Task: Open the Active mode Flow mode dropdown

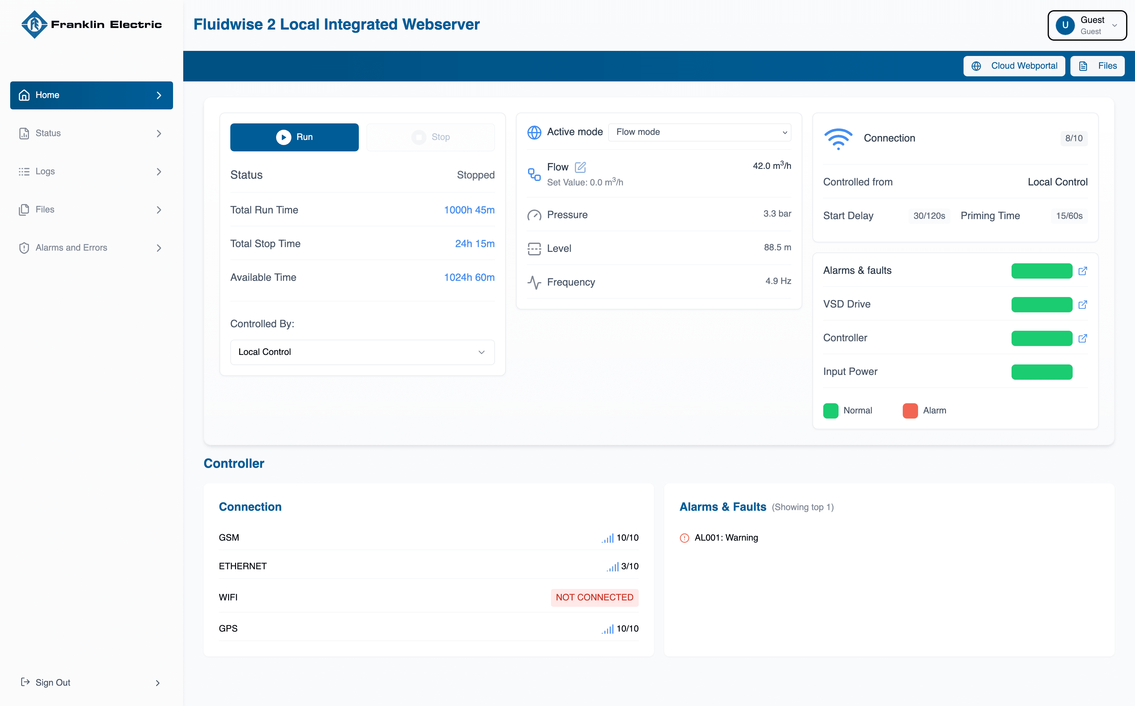Action: (699, 132)
